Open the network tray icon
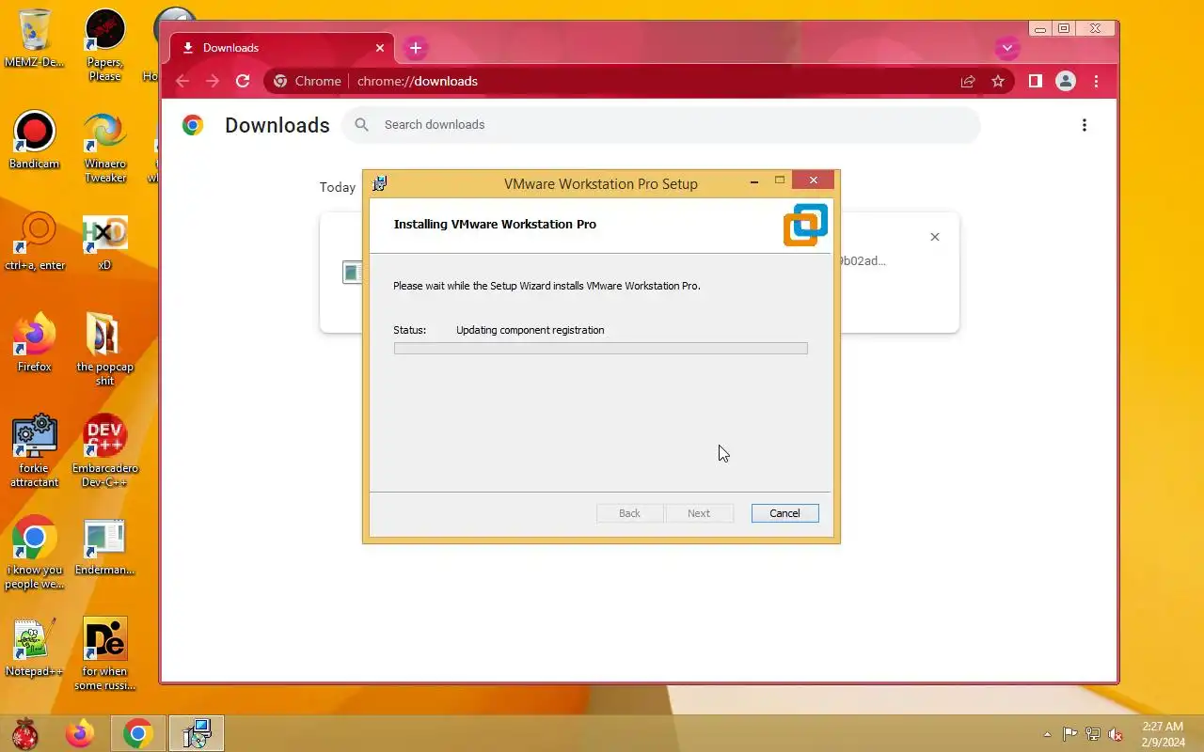This screenshot has height=752, width=1204. coord(1093,734)
